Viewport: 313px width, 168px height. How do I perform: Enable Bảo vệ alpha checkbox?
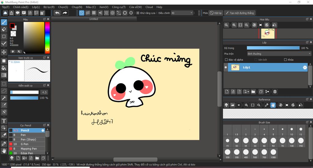[x=226, y=60]
